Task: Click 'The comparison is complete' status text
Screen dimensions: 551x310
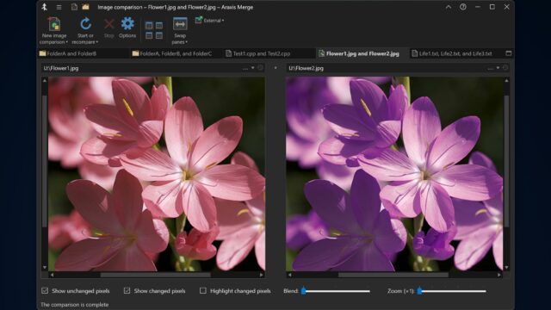Action: pyautogui.click(x=75, y=304)
